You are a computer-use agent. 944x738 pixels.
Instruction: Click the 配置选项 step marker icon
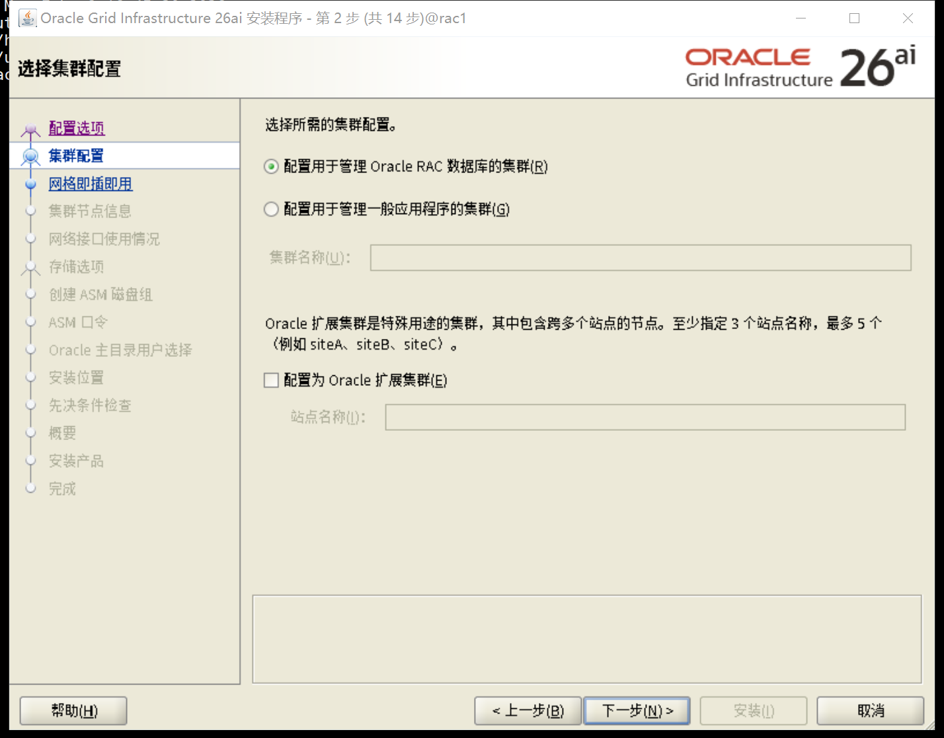point(30,129)
